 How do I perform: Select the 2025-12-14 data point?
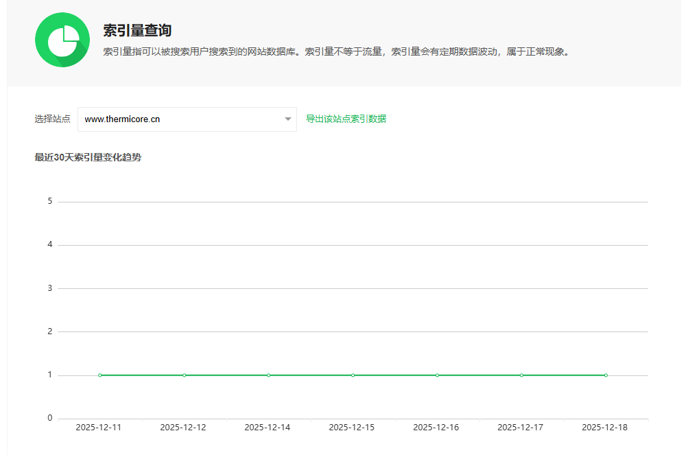(x=269, y=375)
